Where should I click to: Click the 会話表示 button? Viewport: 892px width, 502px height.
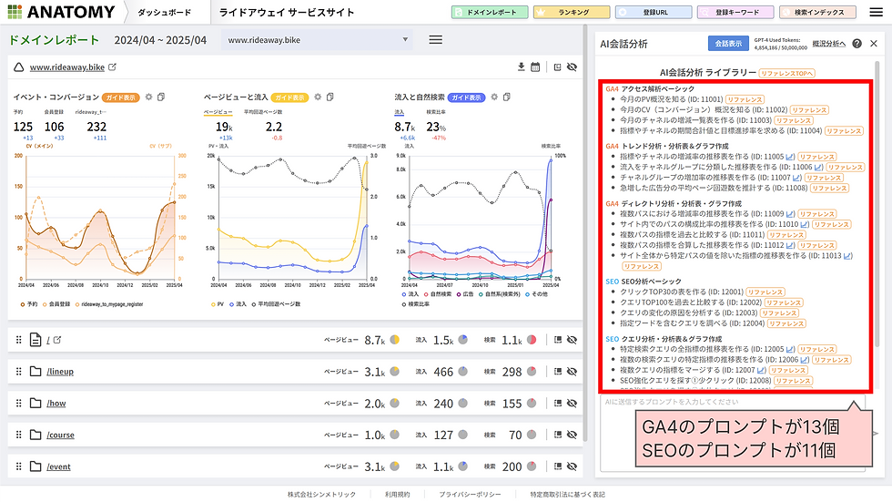[x=728, y=43]
